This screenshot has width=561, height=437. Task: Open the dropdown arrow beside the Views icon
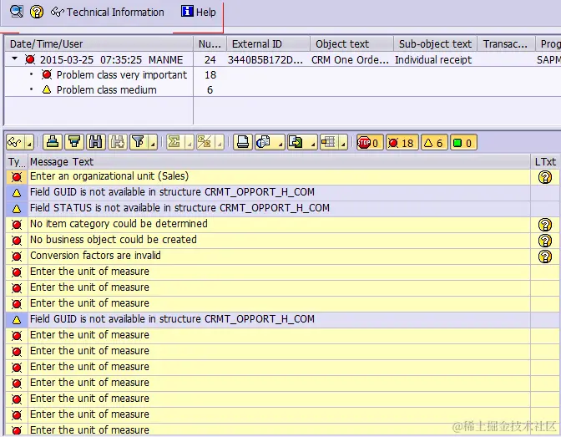point(280,143)
